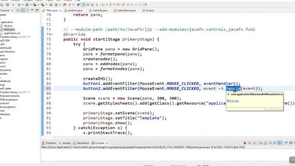295x166 pixels.
Task: Switch to the hh.java editor tab
Action: [148, 11]
